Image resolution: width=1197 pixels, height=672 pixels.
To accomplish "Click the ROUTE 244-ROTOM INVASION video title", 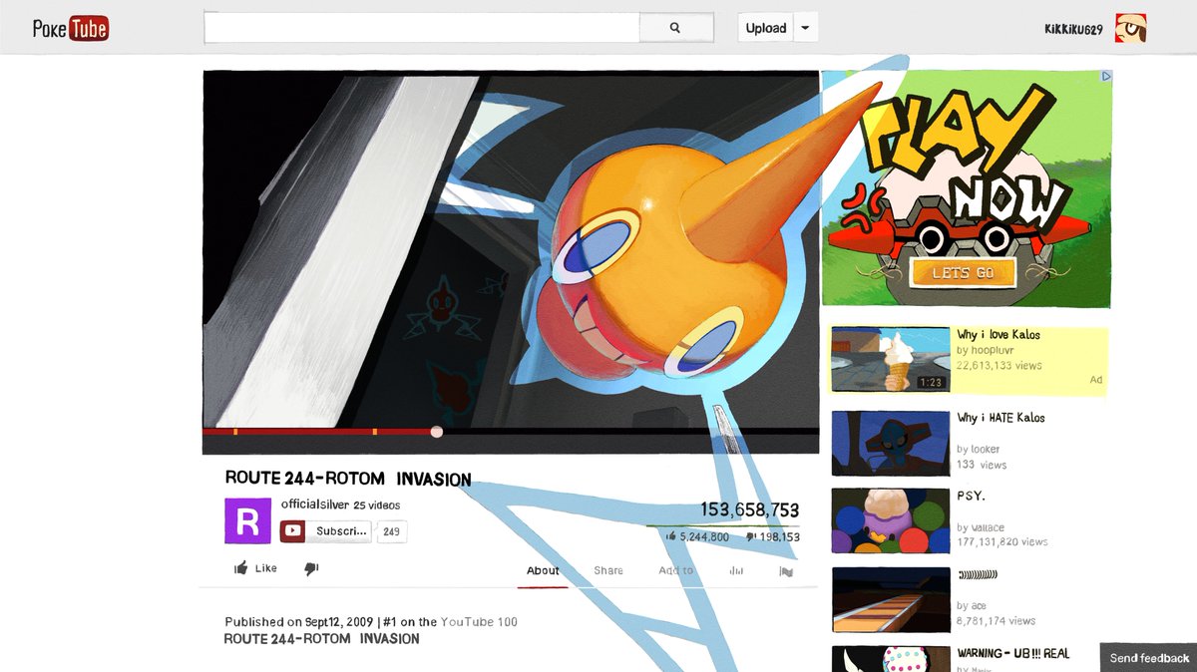I will click(x=348, y=480).
